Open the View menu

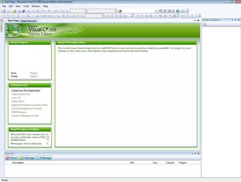[18, 6]
